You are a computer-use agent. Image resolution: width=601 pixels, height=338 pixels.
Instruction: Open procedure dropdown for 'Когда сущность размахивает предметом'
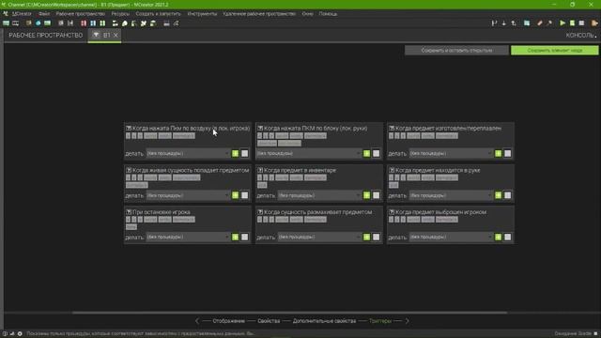pos(319,238)
